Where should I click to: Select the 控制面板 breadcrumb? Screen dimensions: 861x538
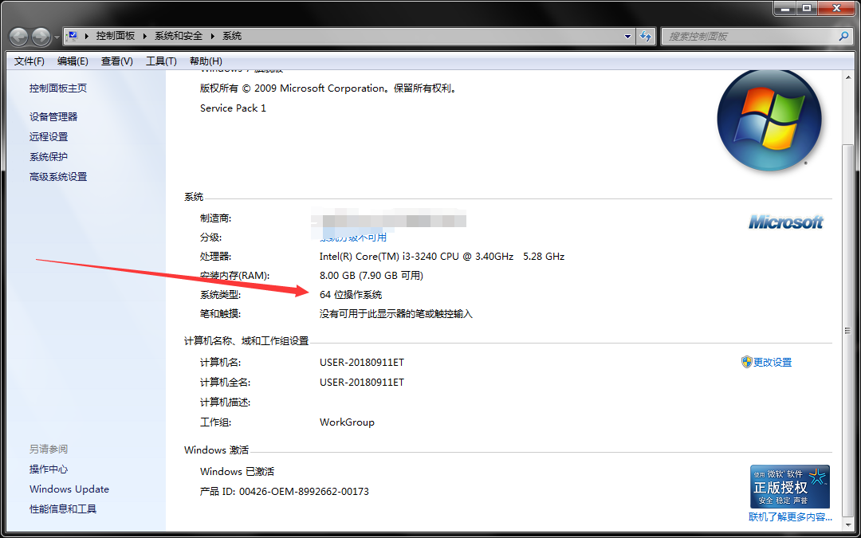[116, 36]
